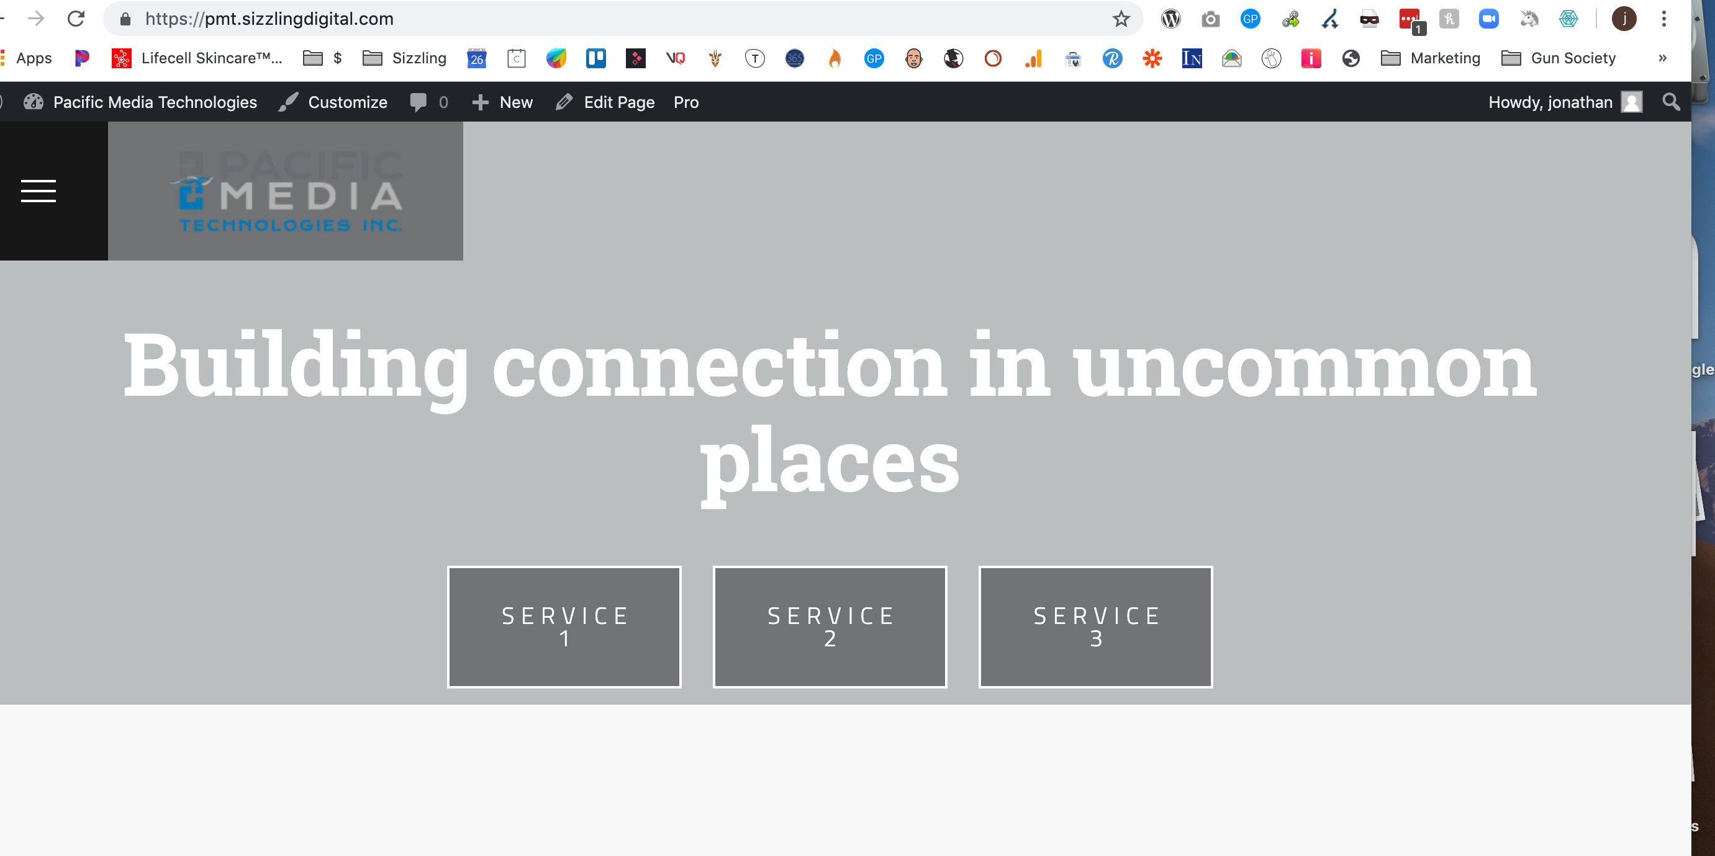Image resolution: width=1715 pixels, height=856 pixels.
Task: Open the New menu in admin bar
Action: click(x=502, y=102)
